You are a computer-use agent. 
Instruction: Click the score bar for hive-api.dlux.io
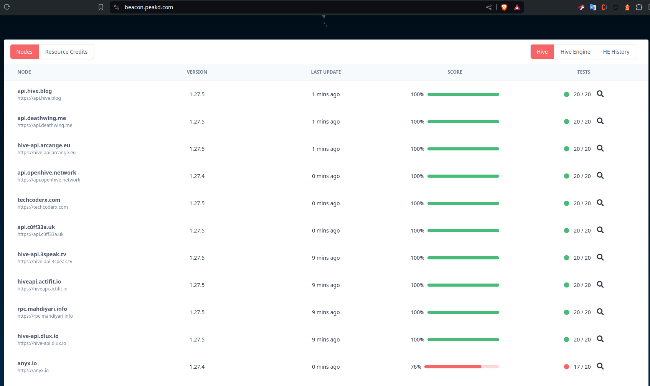463,340
